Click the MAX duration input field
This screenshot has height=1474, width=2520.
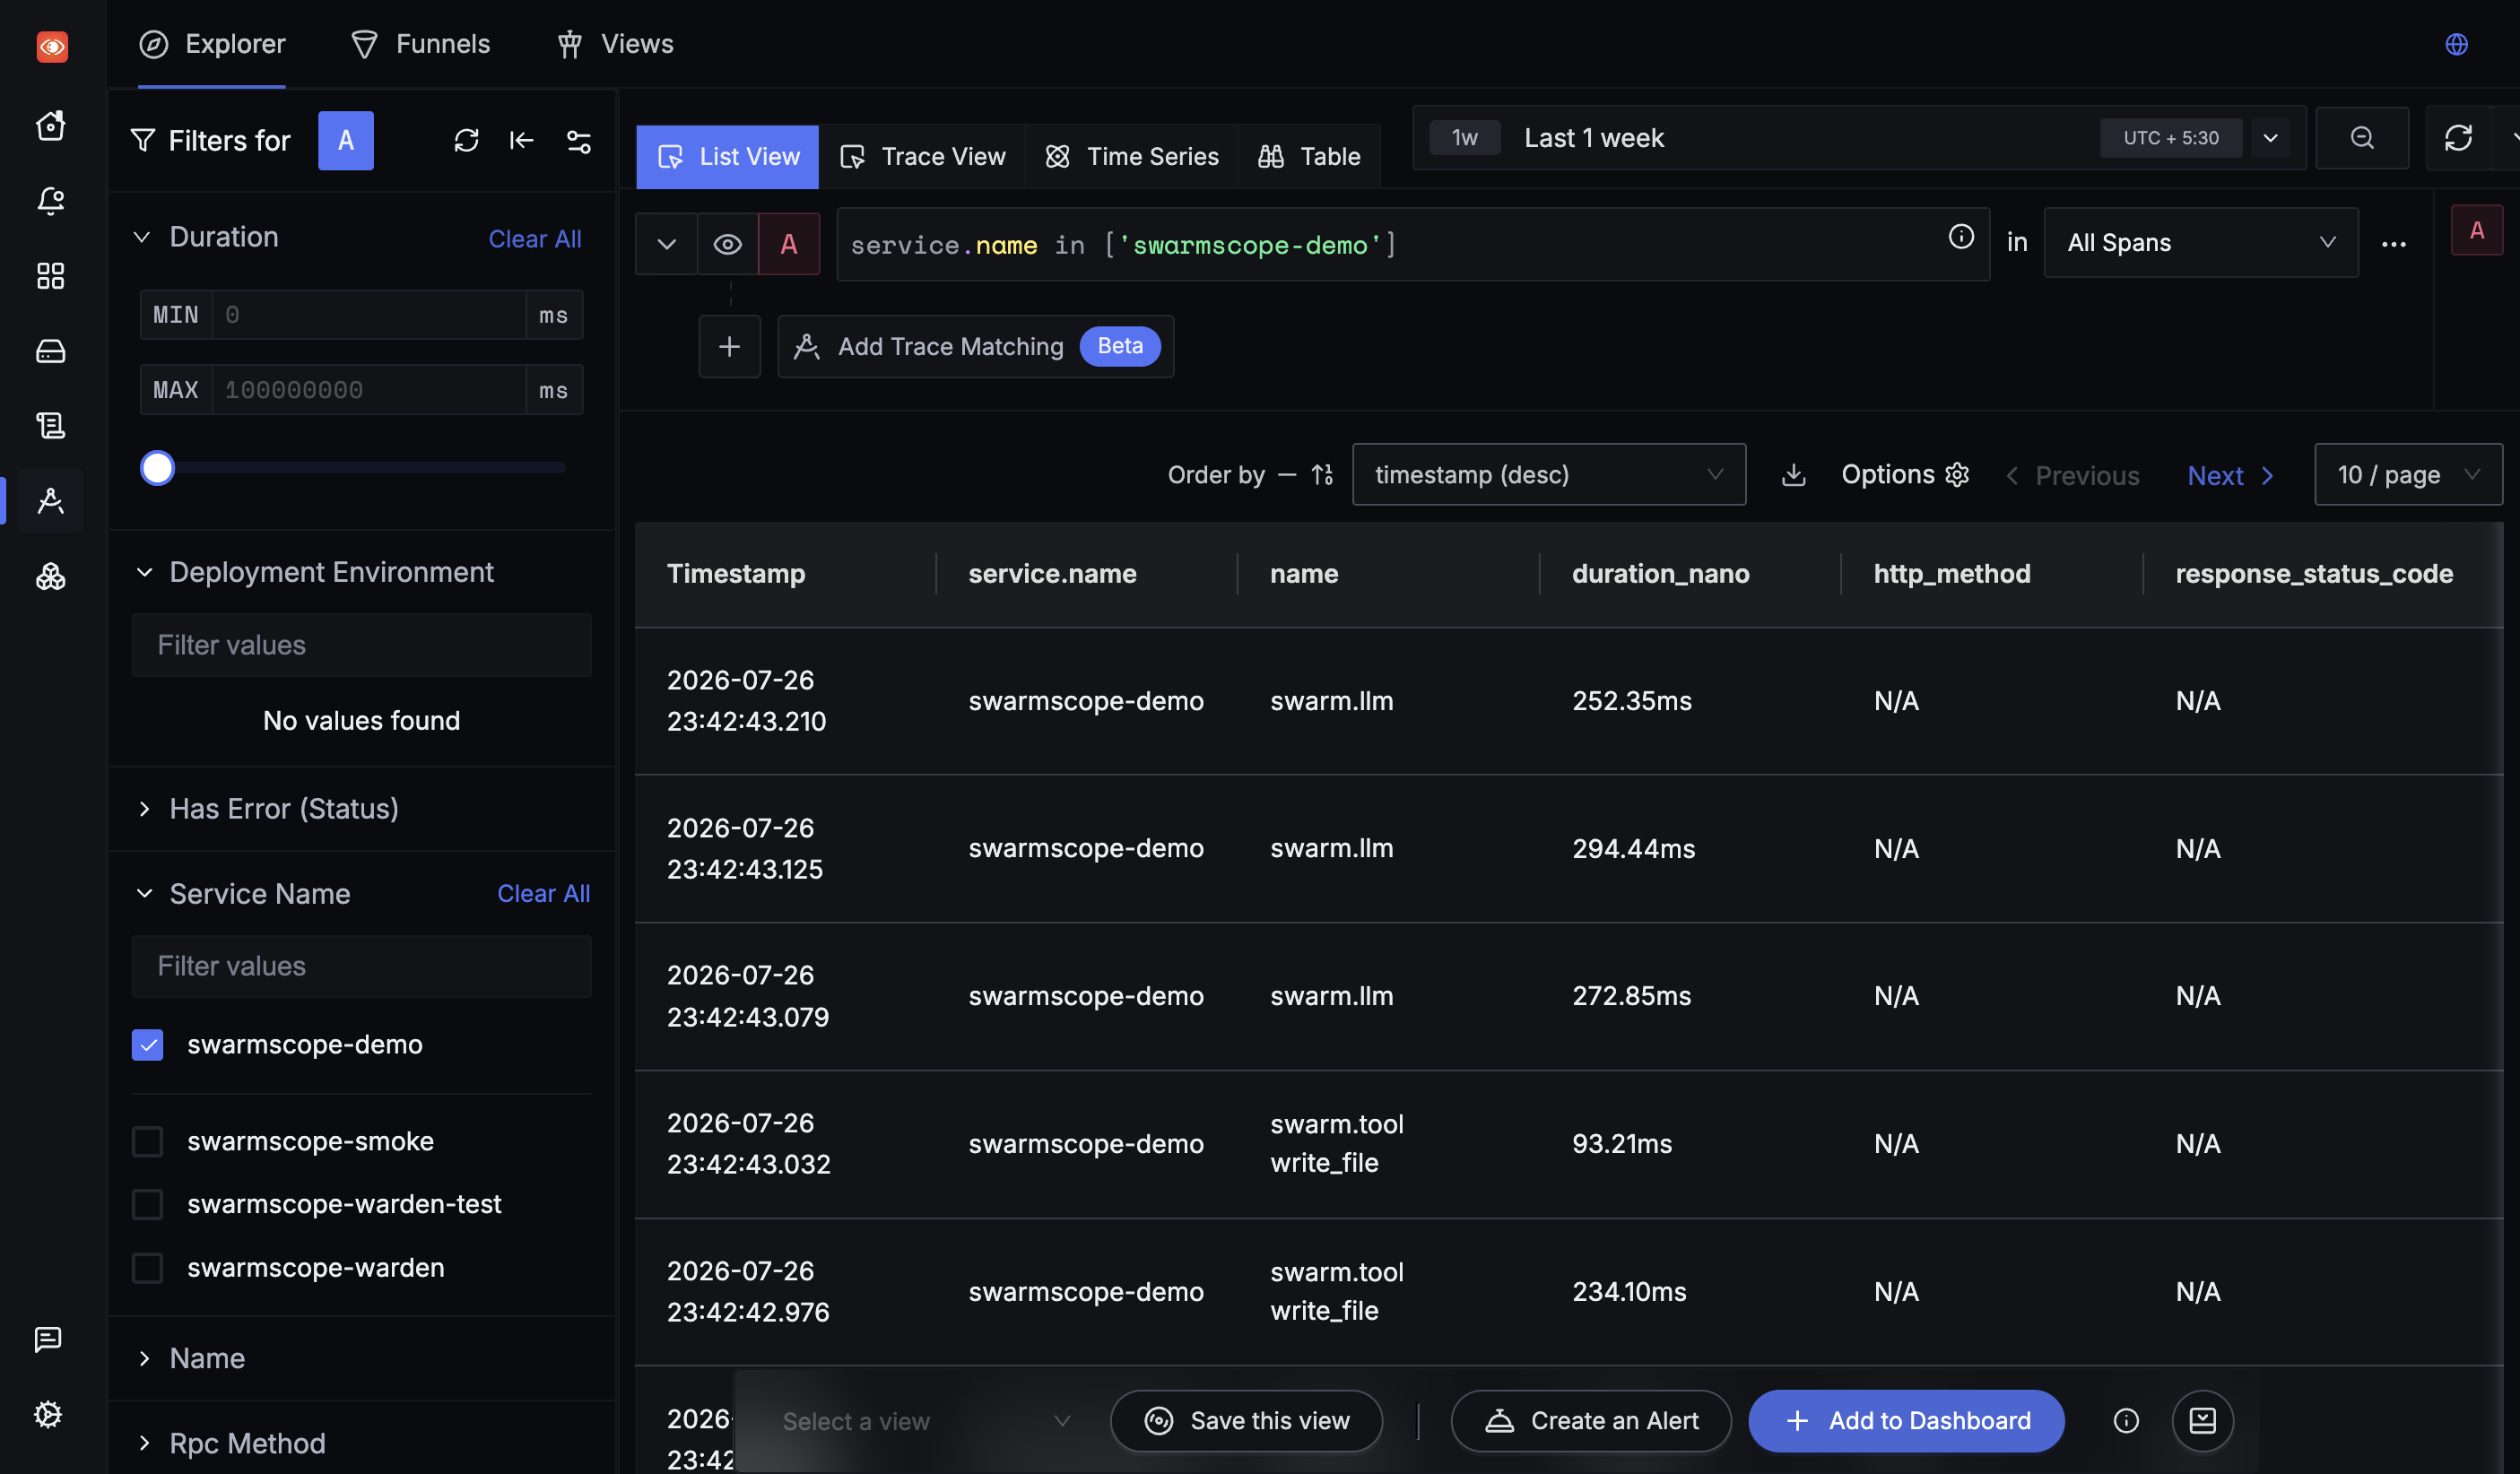368,390
